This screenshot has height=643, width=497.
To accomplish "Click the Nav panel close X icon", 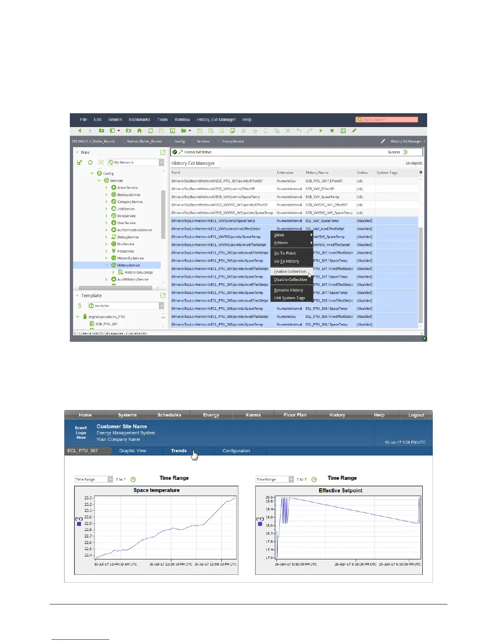I will point(101,162).
